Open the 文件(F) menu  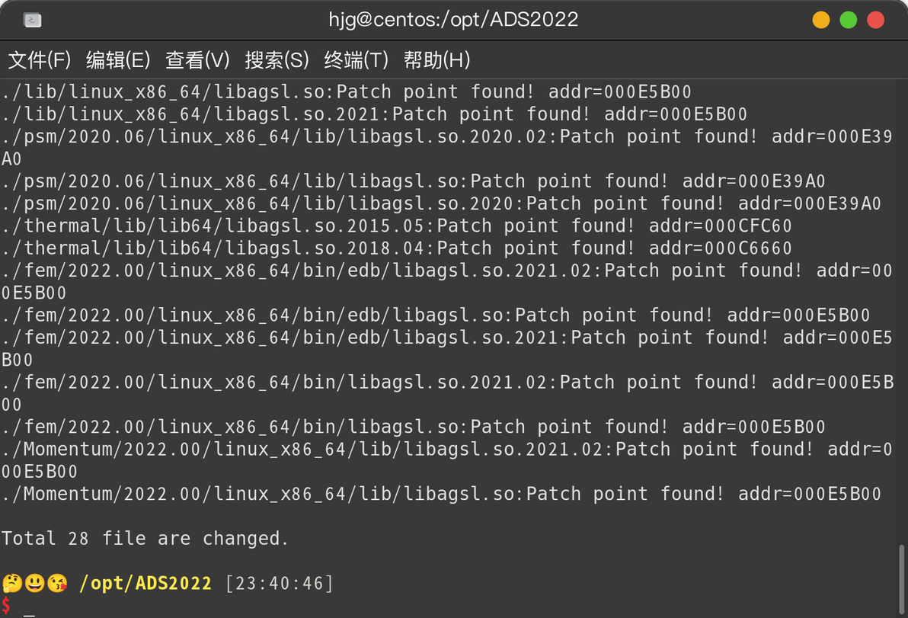pyautogui.click(x=40, y=59)
